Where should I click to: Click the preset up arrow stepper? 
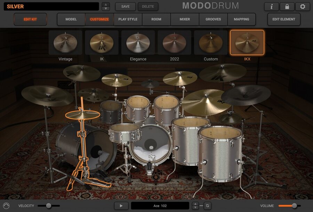tap(105, 4)
